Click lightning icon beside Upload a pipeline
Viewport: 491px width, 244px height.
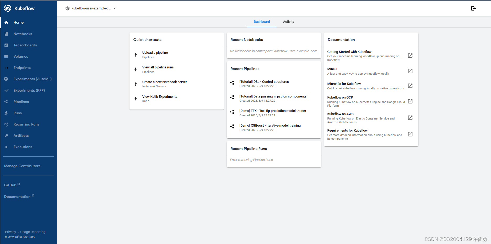click(x=136, y=55)
